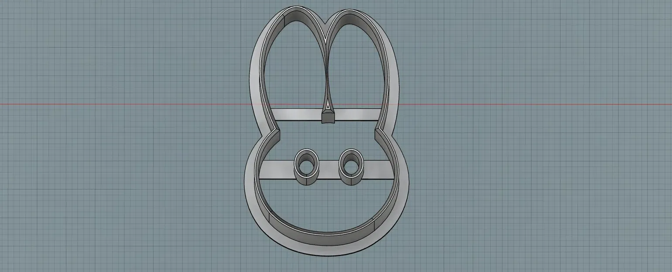Click the lower support crossbar behind the eyes
The height and width of the screenshot is (272, 672).
pyautogui.click(x=327, y=169)
